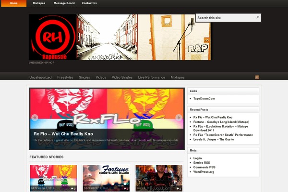This screenshot has height=192, width=288.
Task: Open the Comments RSS link
Action: [204, 167]
